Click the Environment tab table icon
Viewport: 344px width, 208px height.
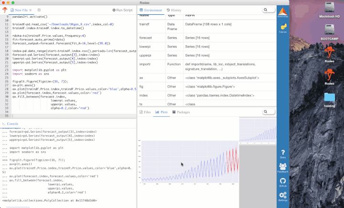[141, 10]
